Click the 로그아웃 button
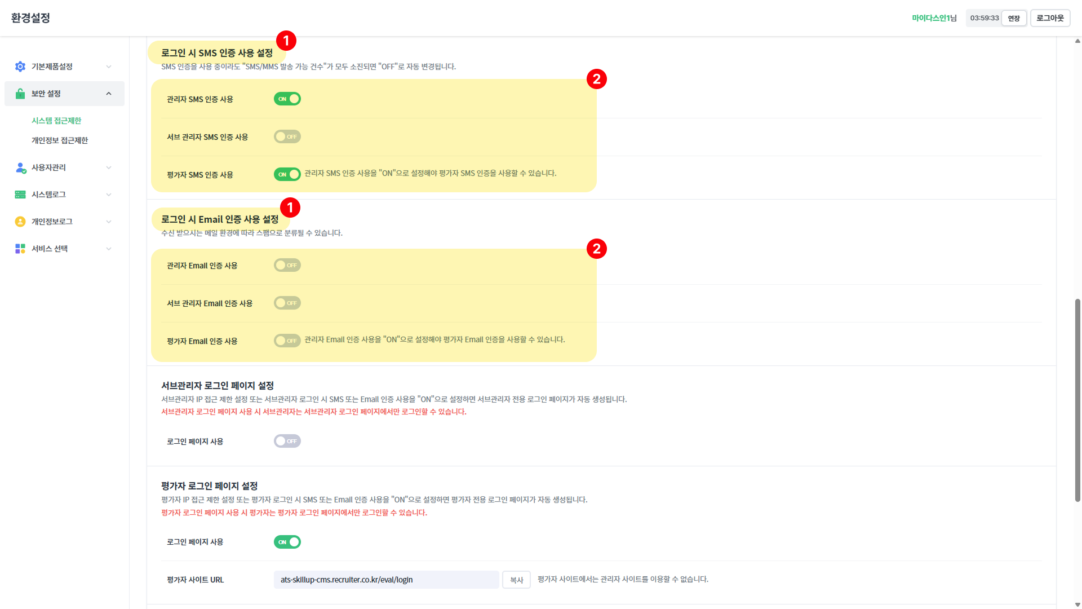1082x609 pixels. pyautogui.click(x=1050, y=18)
